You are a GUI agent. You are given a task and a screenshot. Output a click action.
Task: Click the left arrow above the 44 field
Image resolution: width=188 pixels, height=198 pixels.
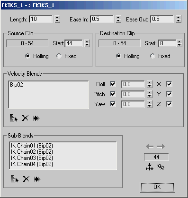pyautogui.click(x=150, y=146)
